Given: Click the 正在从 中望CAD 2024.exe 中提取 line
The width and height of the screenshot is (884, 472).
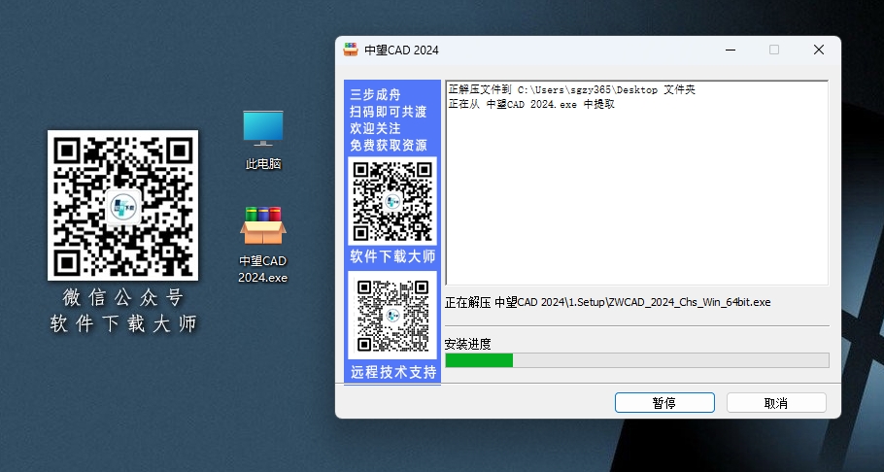Looking at the screenshot, I should point(531,104).
